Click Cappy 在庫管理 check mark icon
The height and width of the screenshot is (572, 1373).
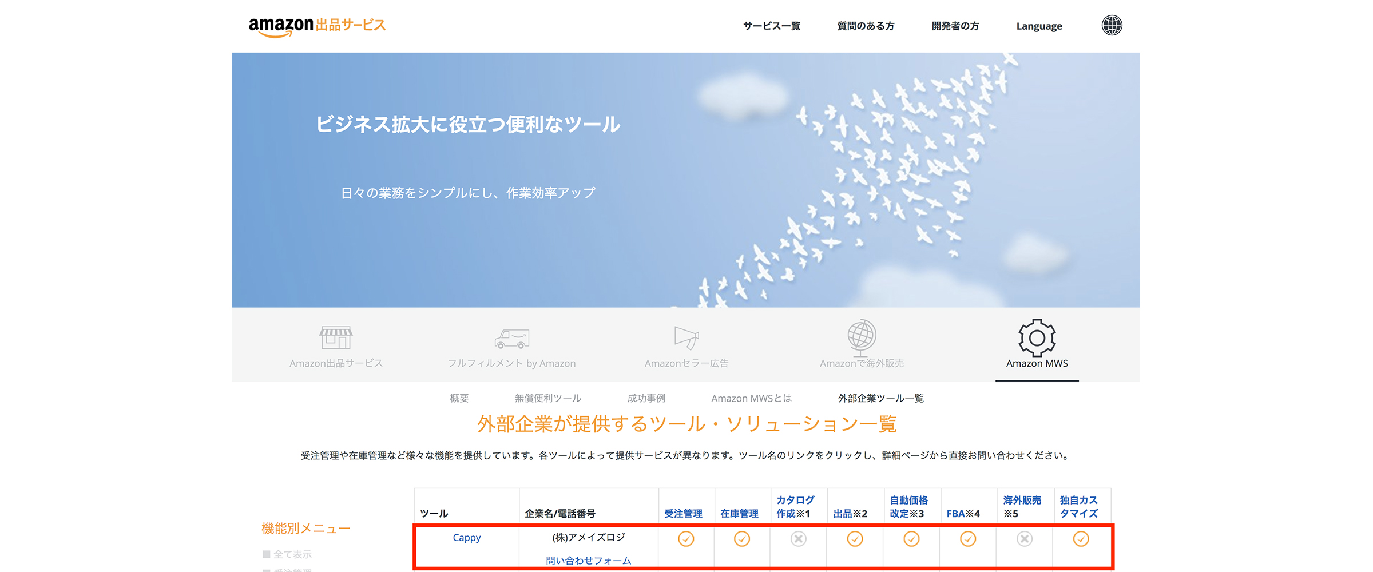tap(742, 539)
